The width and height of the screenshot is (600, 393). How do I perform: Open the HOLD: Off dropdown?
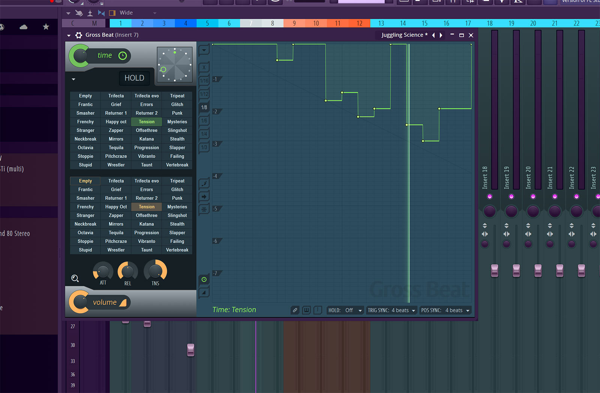[x=345, y=310]
